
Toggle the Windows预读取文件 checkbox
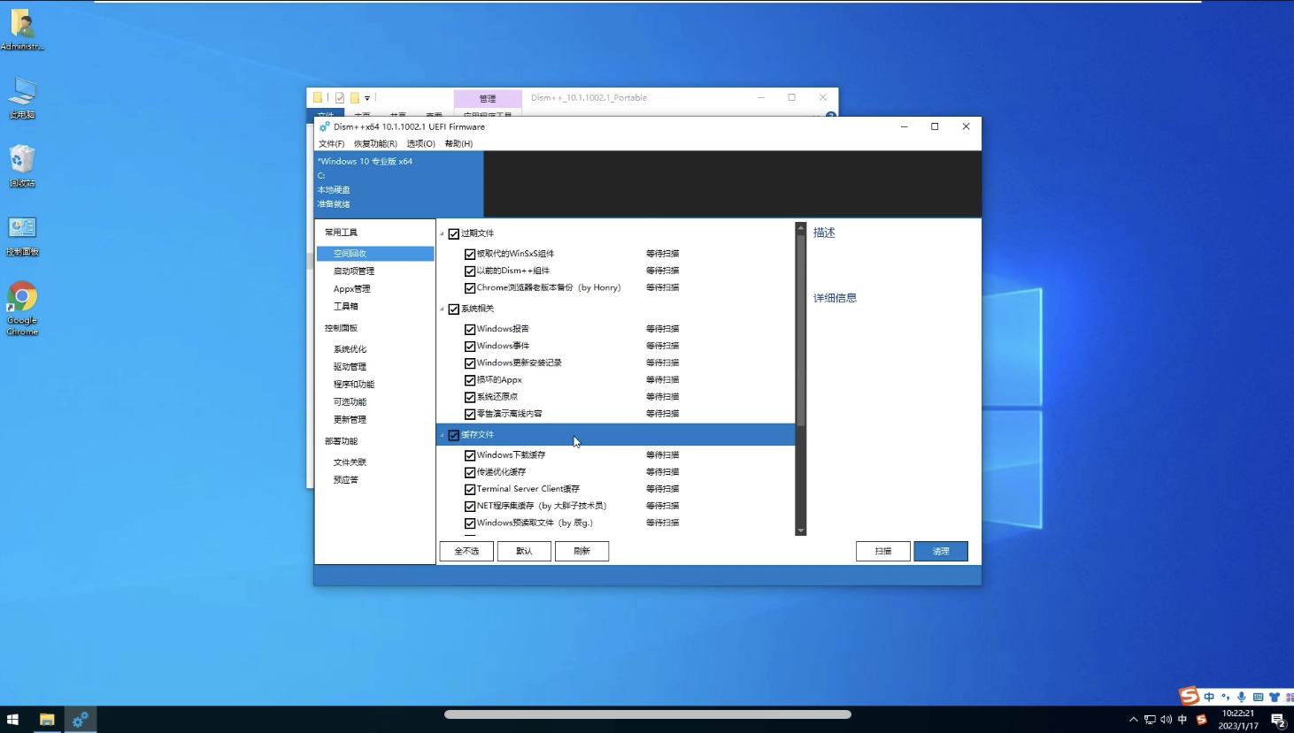pyautogui.click(x=470, y=523)
